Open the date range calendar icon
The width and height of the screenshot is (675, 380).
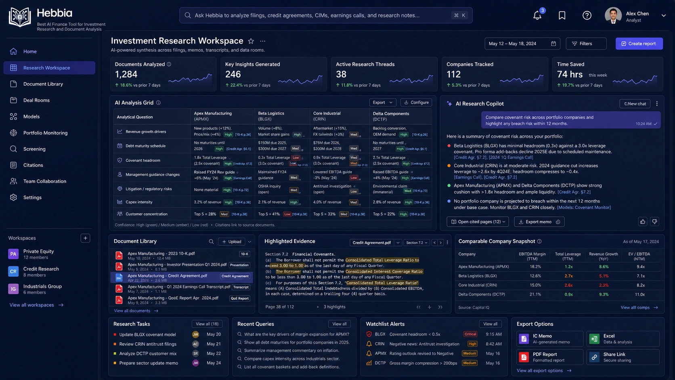553,44
